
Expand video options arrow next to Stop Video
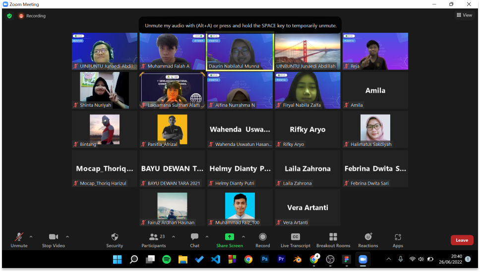point(67,237)
